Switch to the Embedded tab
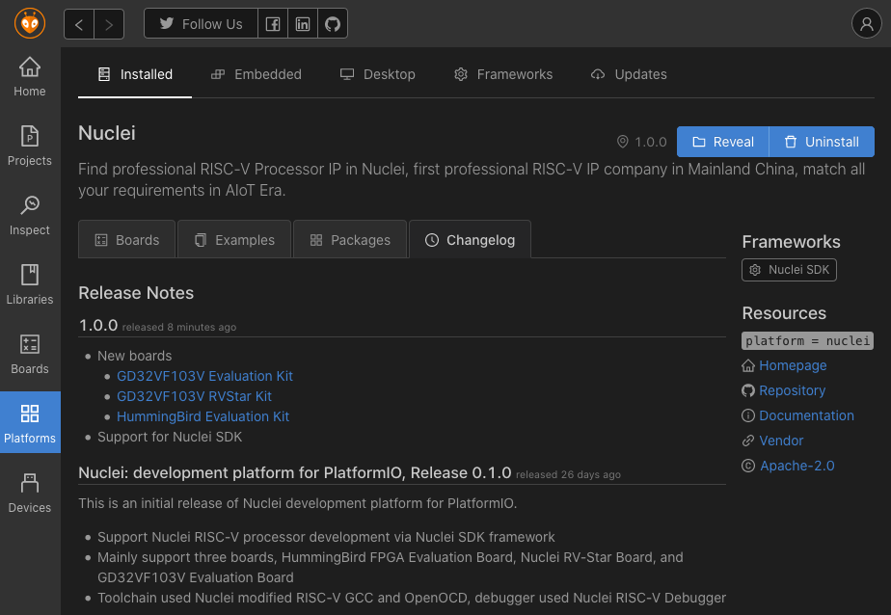Image resolution: width=891 pixels, height=615 pixels. (x=256, y=74)
